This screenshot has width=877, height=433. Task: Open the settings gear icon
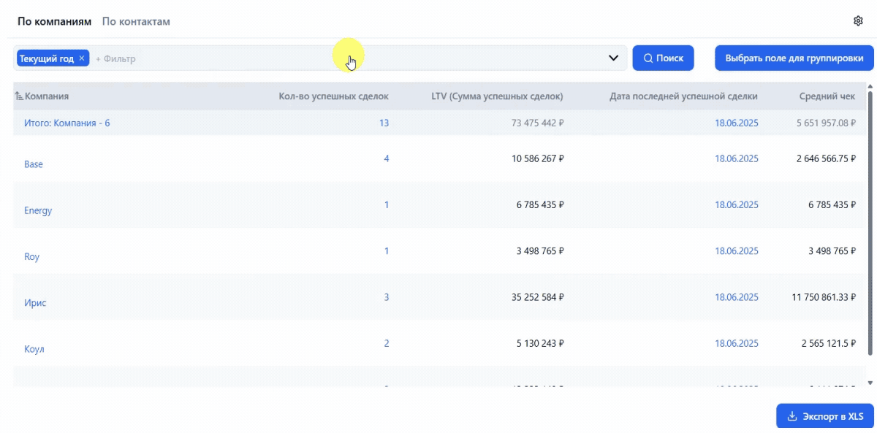pyautogui.click(x=858, y=21)
